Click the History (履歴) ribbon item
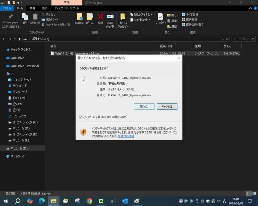Image resolution: width=258 pixels, height=206 pixels. pos(172,26)
